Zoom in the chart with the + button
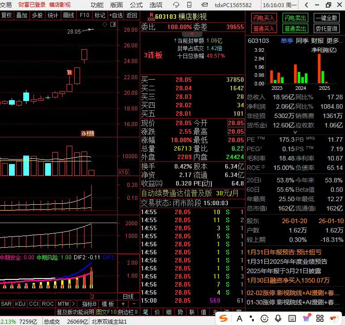 [123, 304]
